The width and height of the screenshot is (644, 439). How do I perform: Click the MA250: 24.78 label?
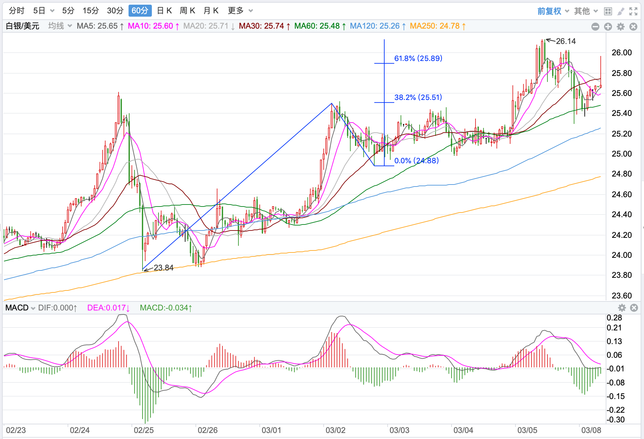point(438,26)
